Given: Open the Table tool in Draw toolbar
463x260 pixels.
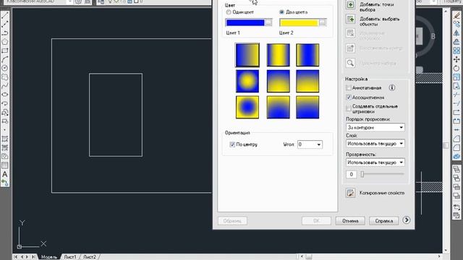Looking at the screenshot, I should click(5, 165).
